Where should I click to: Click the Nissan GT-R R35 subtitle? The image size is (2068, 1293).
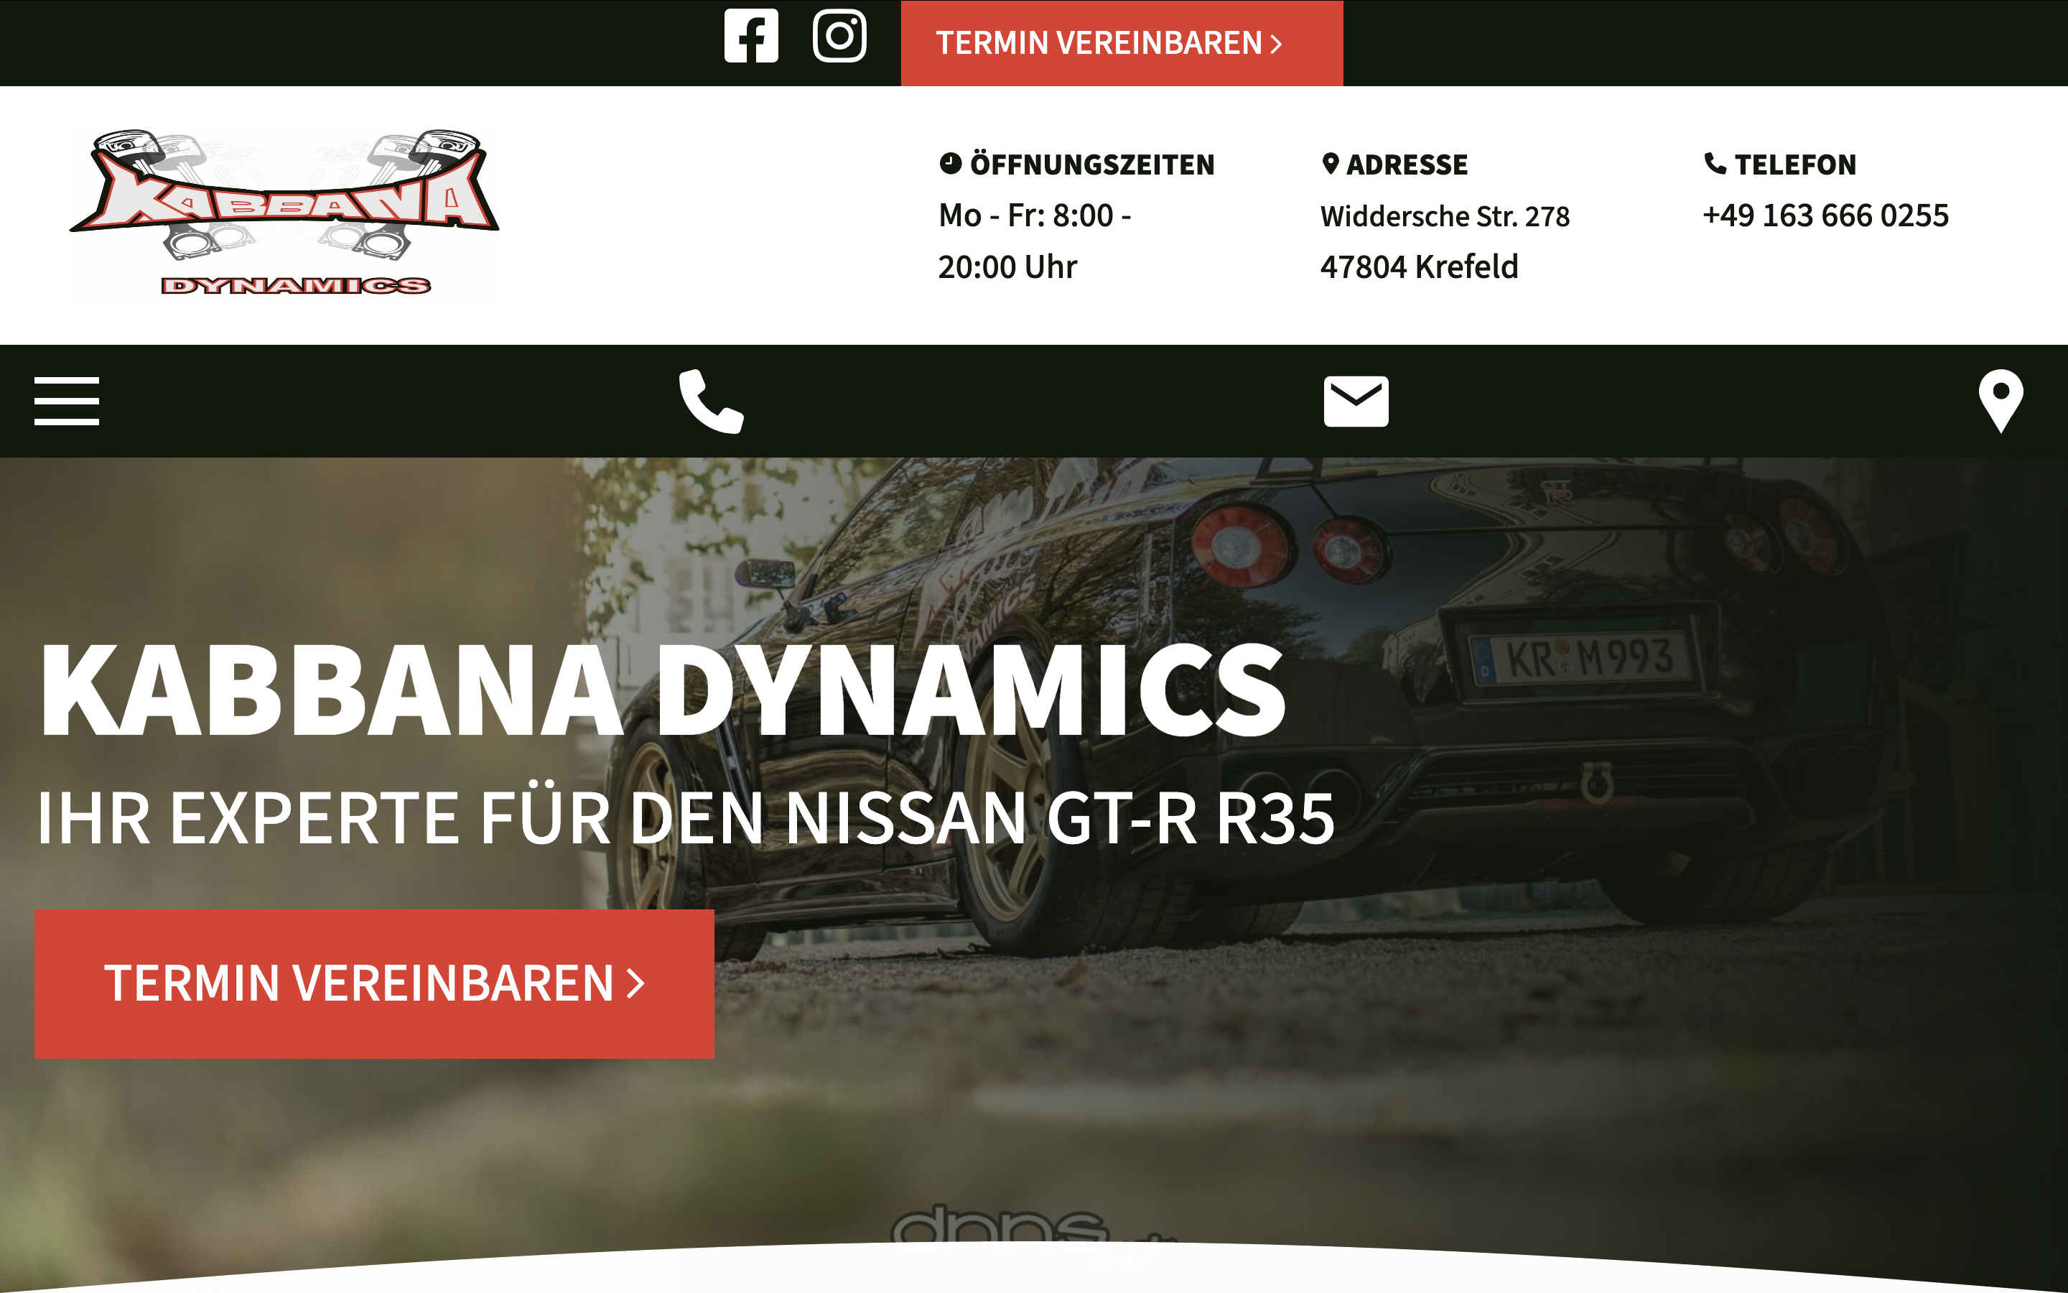[684, 818]
